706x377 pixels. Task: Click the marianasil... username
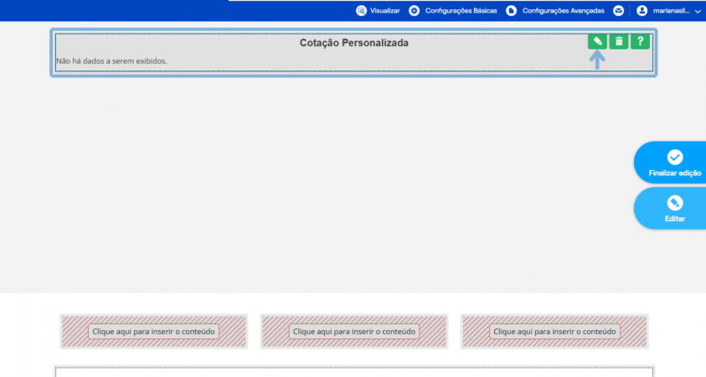[672, 11]
